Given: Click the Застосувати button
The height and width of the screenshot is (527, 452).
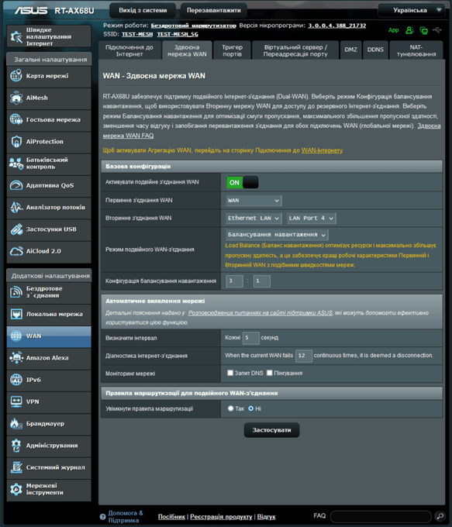Looking at the screenshot, I should [271, 430].
